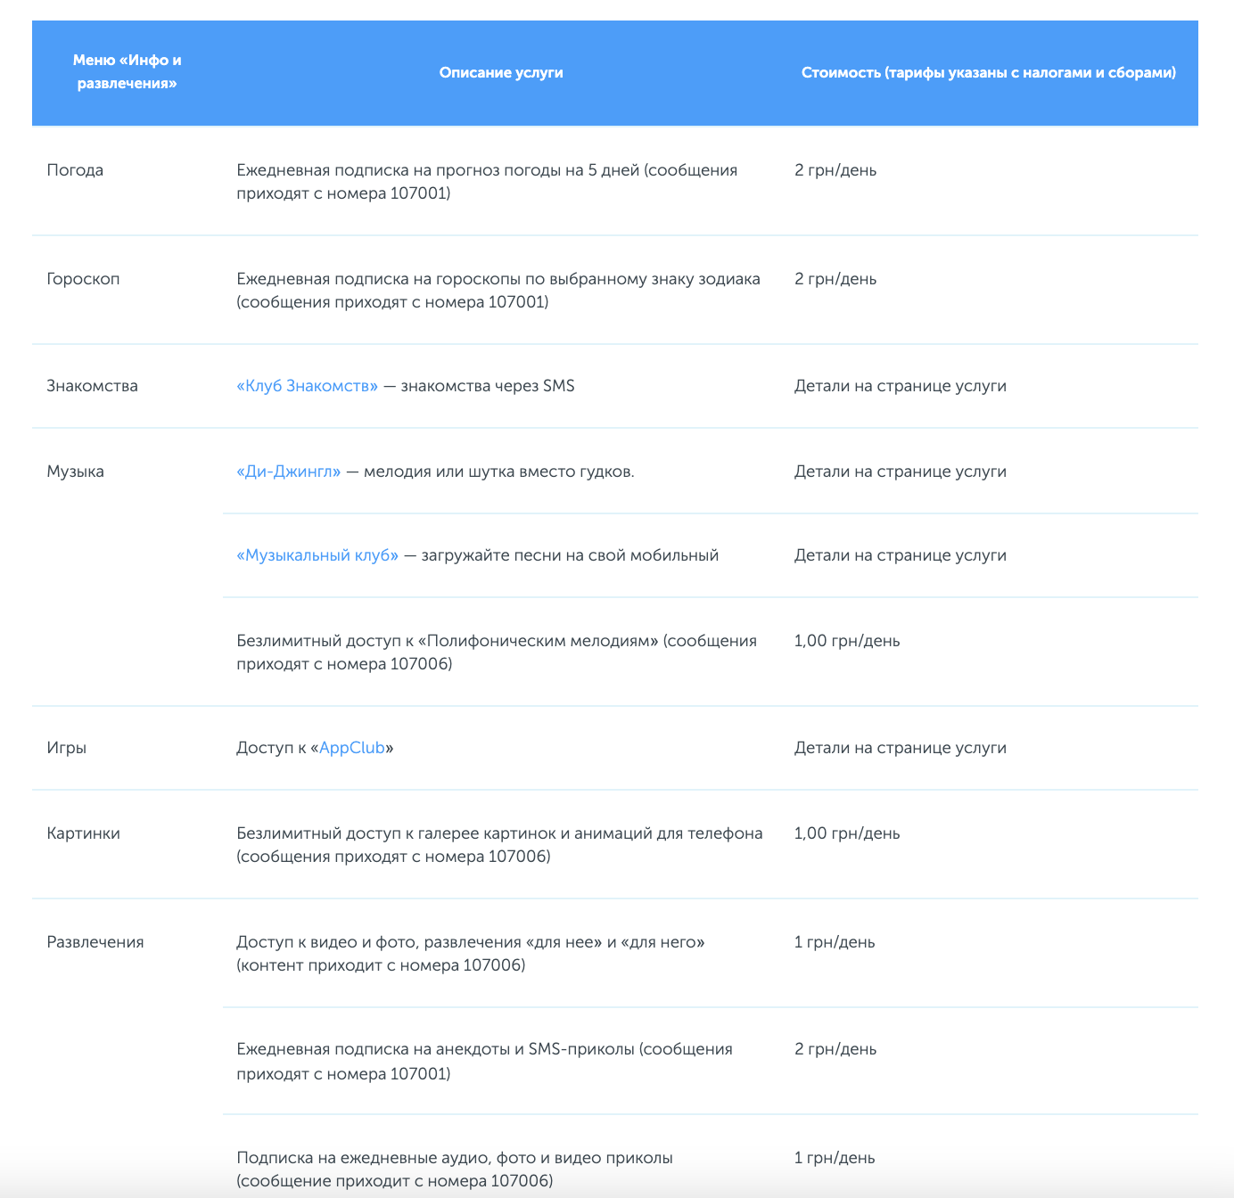The image size is (1234, 1198).
Task: Click the «Знакомства» category cell
Action: [x=92, y=386]
